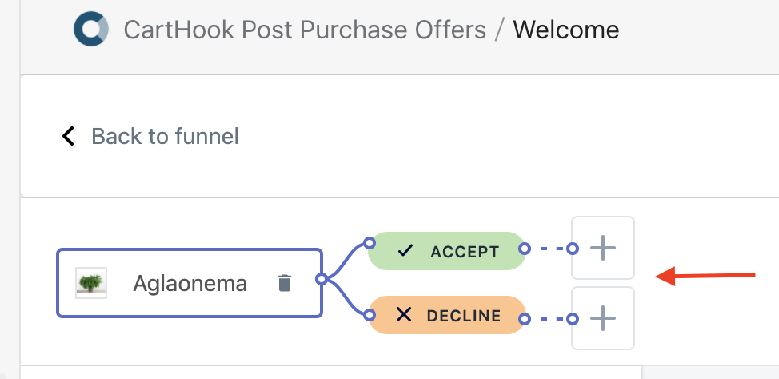Viewport: 779px width, 379px height.
Task: Select the Welcome breadcrumb title
Action: click(x=565, y=30)
